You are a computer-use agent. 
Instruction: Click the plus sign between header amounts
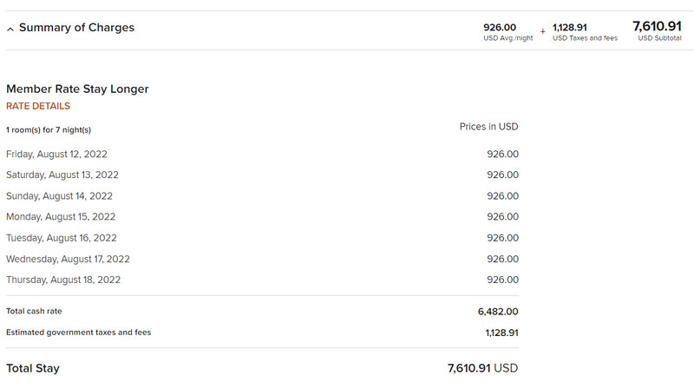pos(543,31)
